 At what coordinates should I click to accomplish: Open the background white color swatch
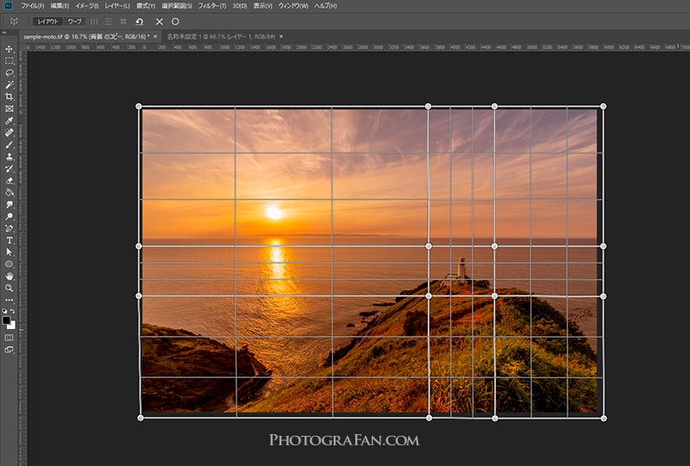tap(12, 326)
